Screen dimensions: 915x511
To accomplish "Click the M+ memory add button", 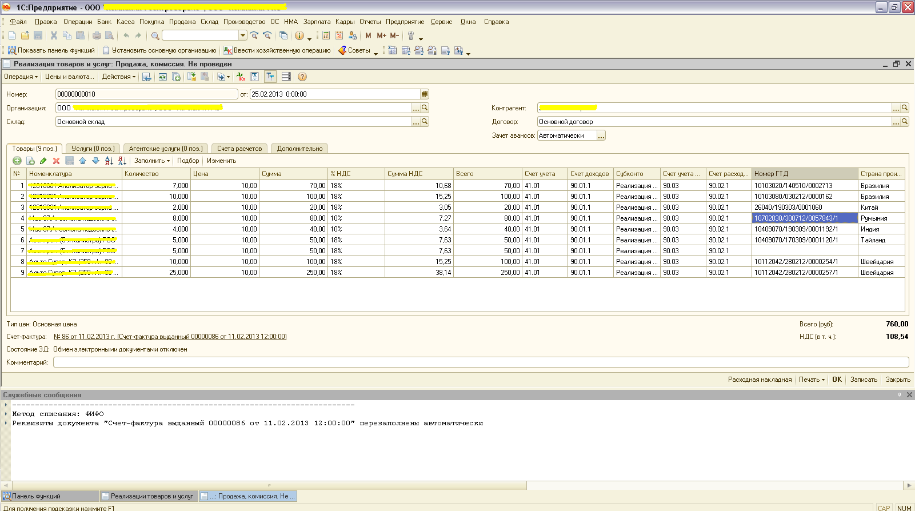I will click(x=381, y=35).
